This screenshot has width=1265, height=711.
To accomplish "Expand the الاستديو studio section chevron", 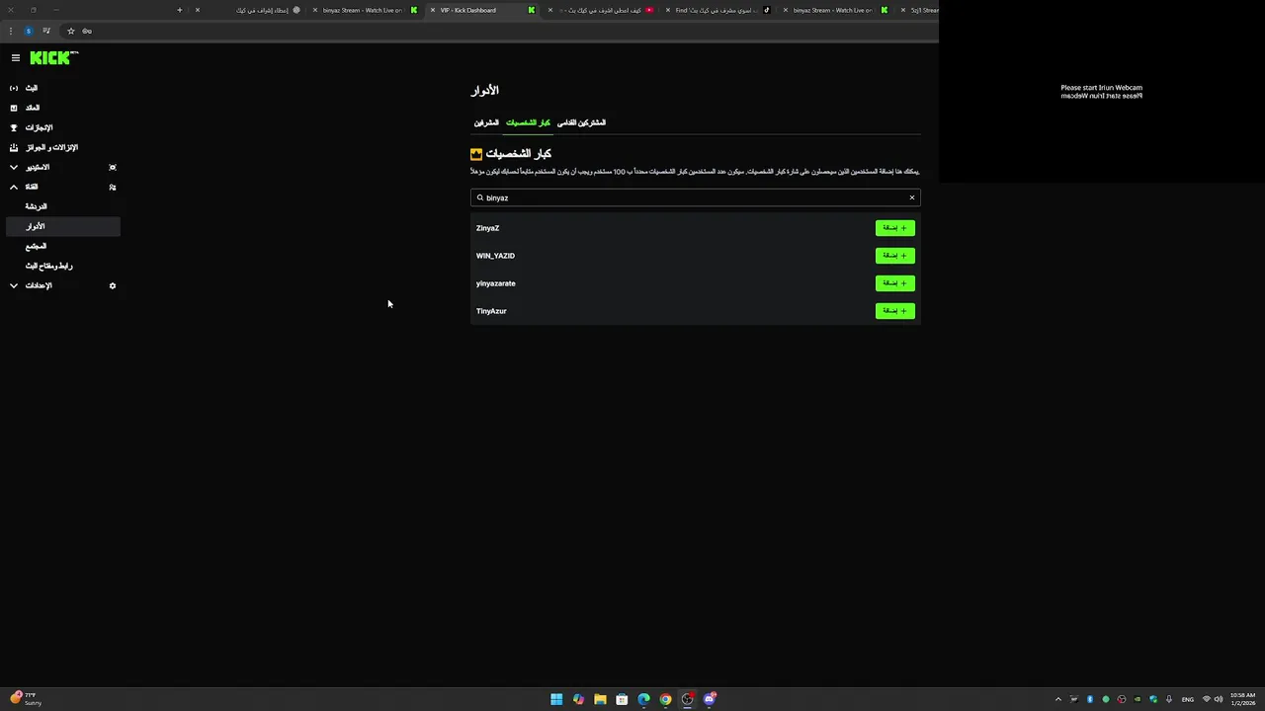I will coord(14,167).
